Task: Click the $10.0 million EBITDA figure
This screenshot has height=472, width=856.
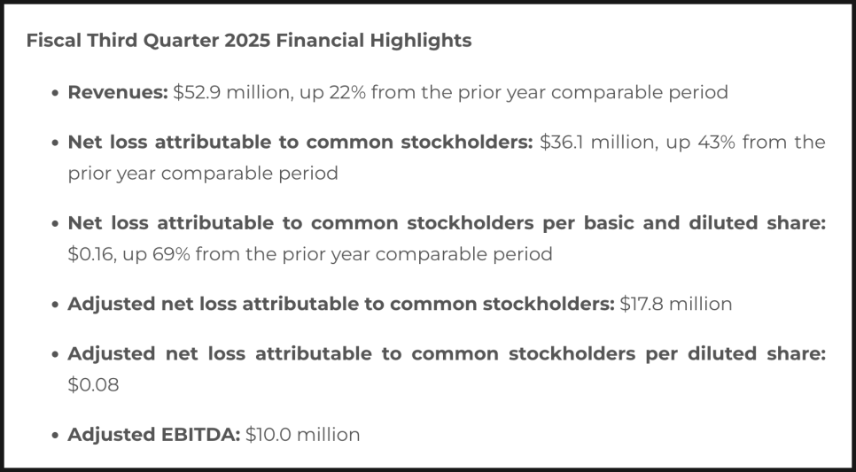Action: 302,435
